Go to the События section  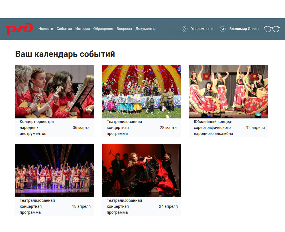click(x=64, y=29)
